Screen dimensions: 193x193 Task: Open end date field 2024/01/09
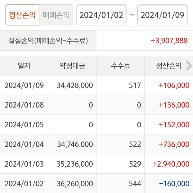click(162, 15)
